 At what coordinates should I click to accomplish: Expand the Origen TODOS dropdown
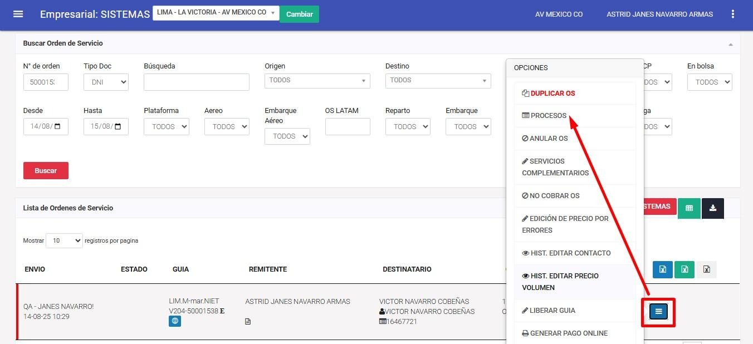pyautogui.click(x=317, y=81)
